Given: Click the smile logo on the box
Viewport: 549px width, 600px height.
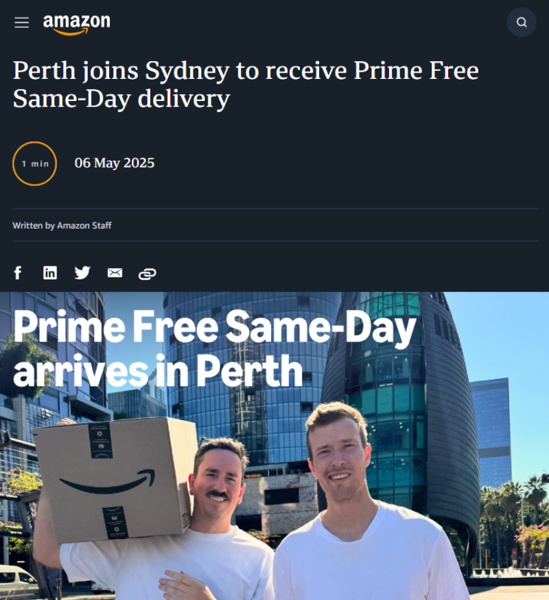Looking at the screenshot, I should [108, 481].
